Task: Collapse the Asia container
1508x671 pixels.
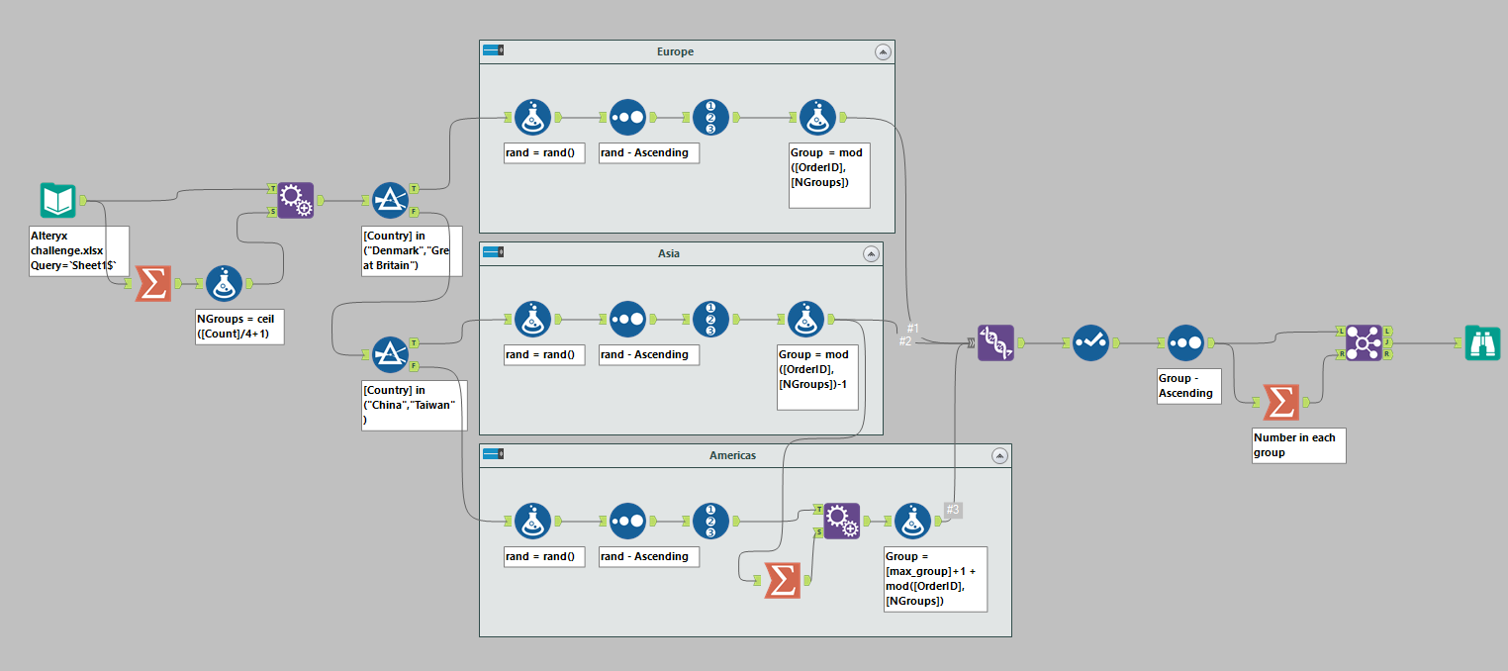Action: pyautogui.click(x=872, y=253)
